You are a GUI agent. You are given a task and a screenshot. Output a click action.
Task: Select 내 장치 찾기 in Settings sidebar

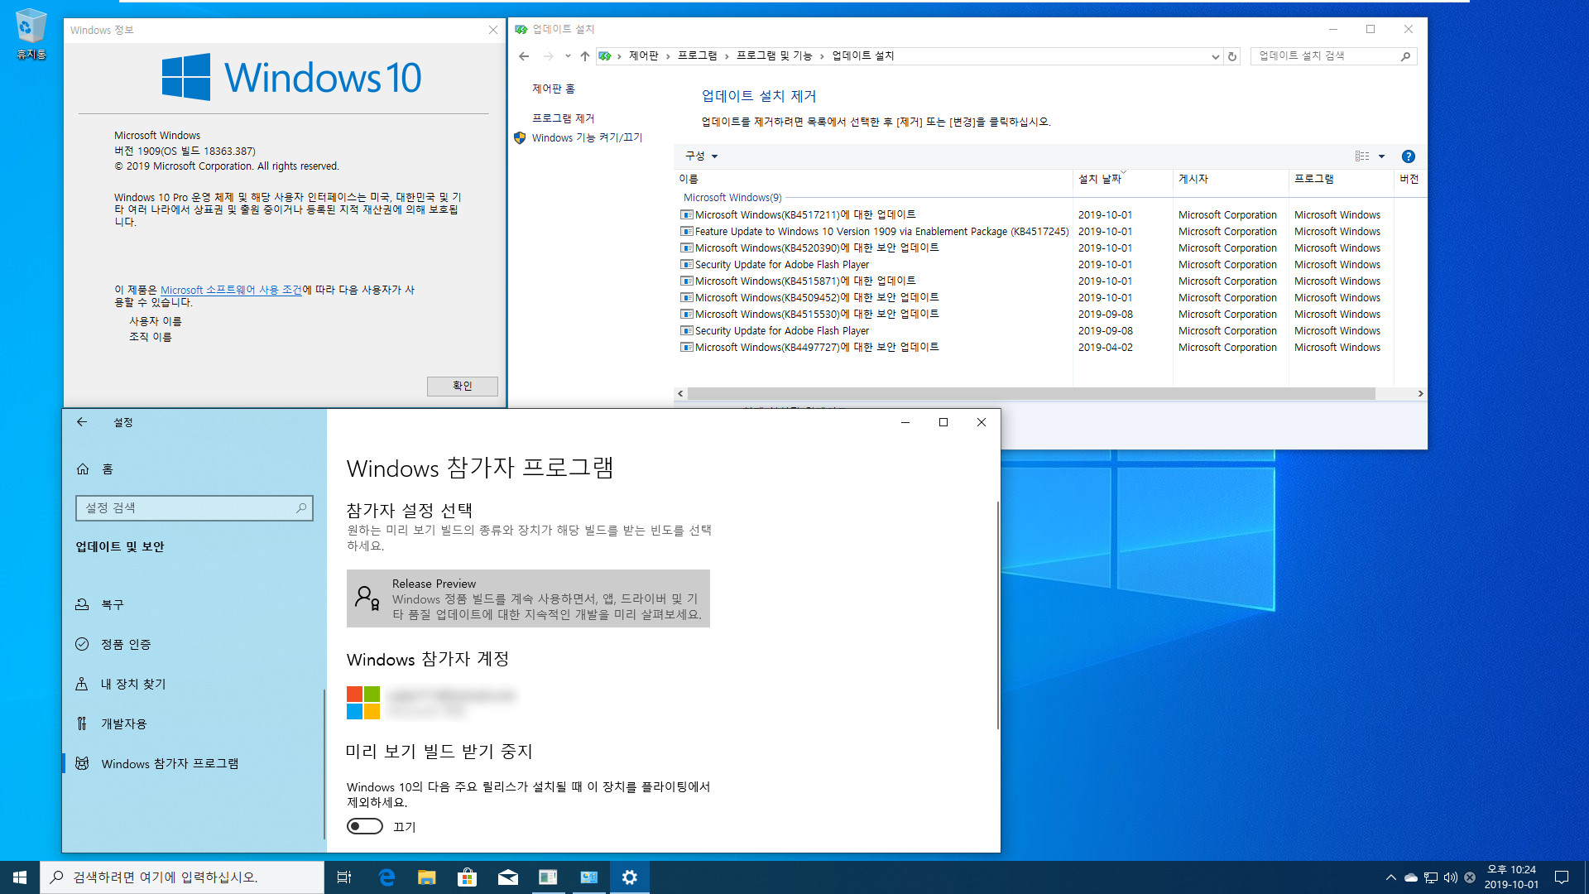(x=194, y=684)
